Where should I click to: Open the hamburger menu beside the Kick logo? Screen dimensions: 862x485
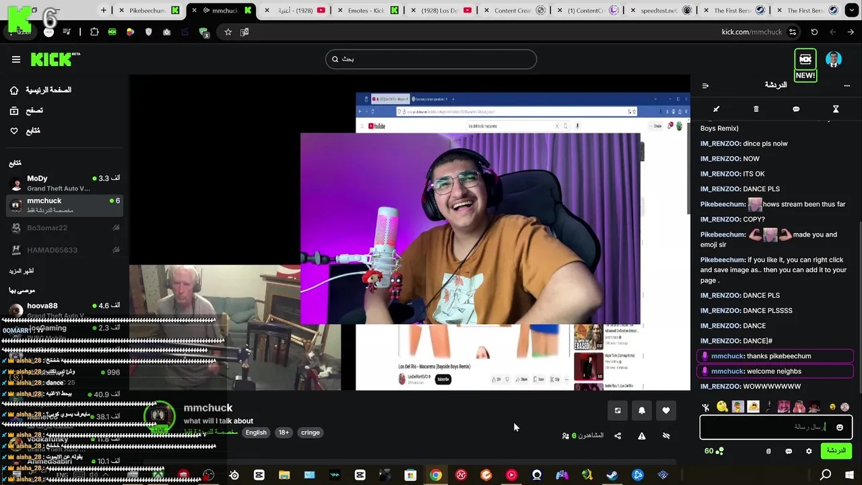[x=16, y=59]
